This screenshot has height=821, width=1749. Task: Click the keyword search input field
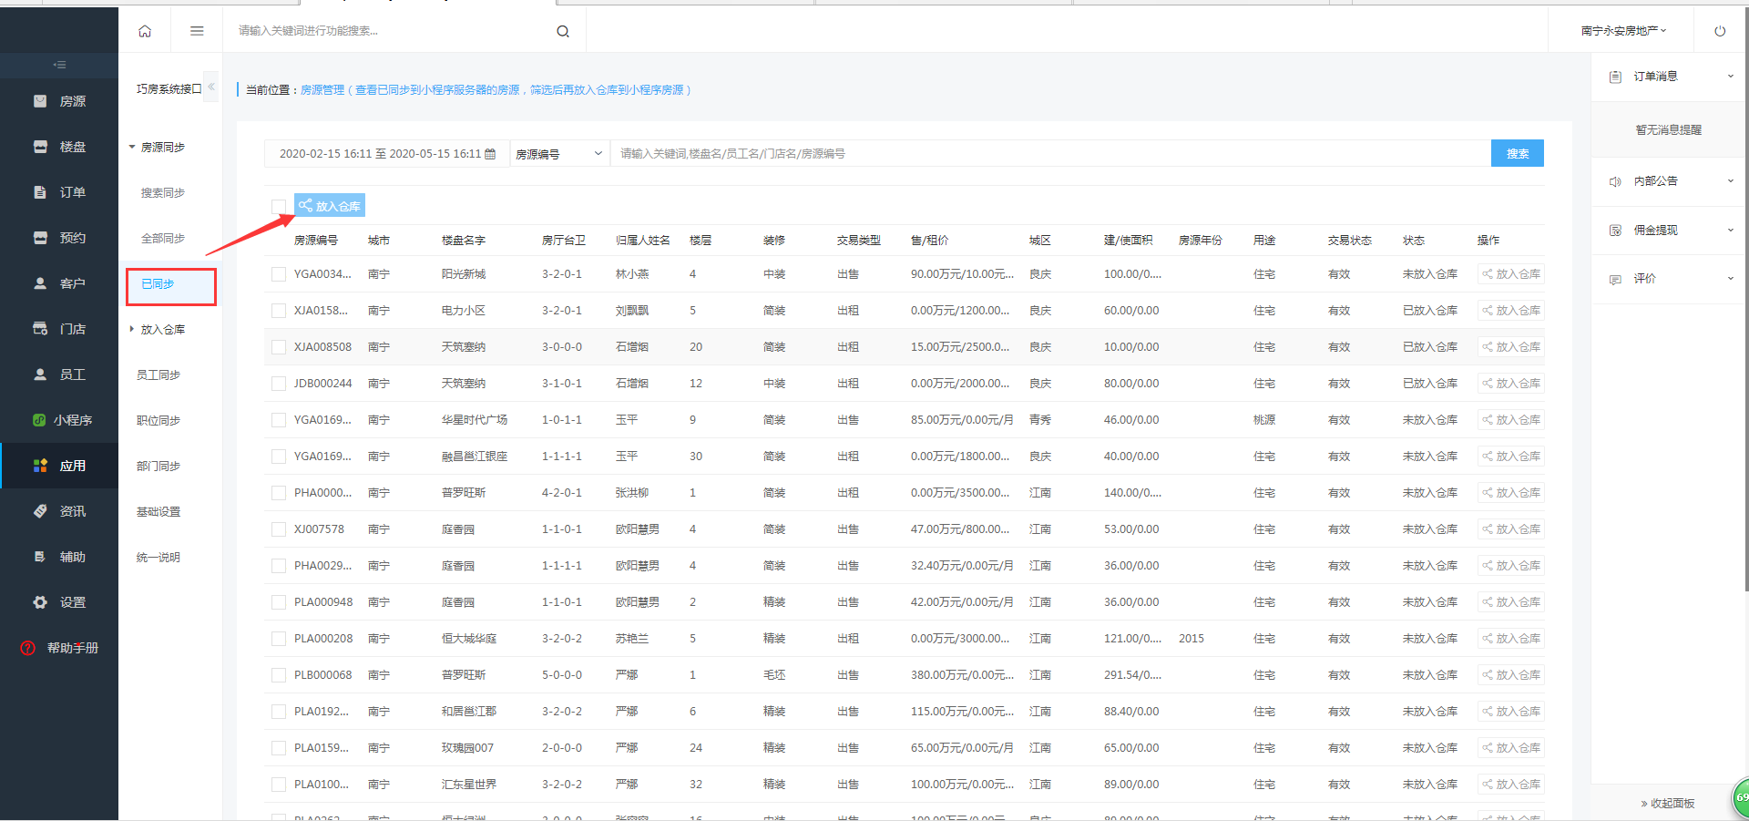[1048, 154]
